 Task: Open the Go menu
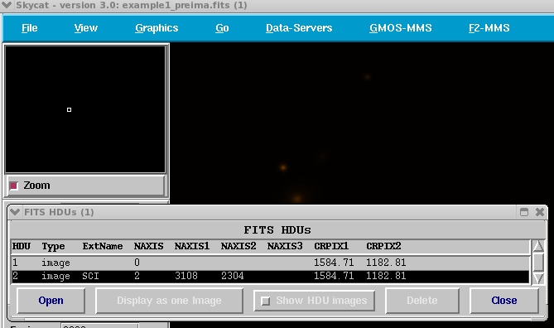[222, 28]
